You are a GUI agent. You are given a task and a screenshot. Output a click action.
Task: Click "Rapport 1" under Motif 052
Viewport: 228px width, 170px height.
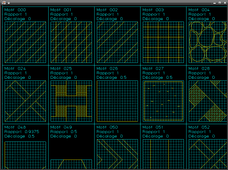click(x=200, y=132)
